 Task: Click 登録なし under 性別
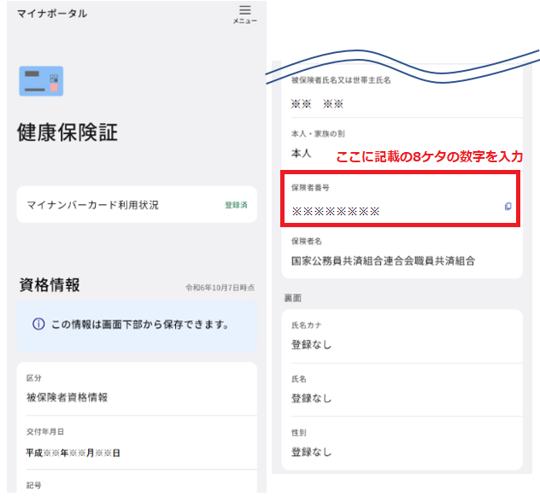311,452
